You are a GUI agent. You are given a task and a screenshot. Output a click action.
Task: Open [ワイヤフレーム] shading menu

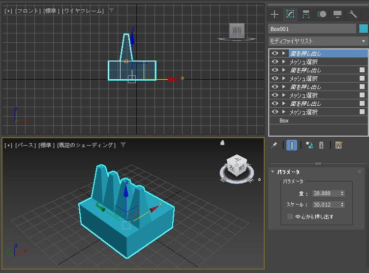click(x=83, y=11)
